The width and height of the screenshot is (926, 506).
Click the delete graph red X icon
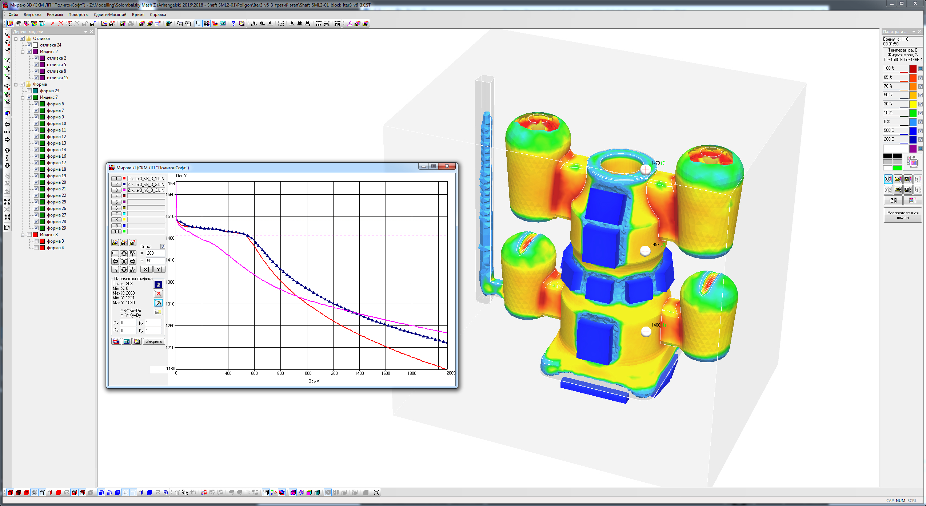tap(158, 294)
